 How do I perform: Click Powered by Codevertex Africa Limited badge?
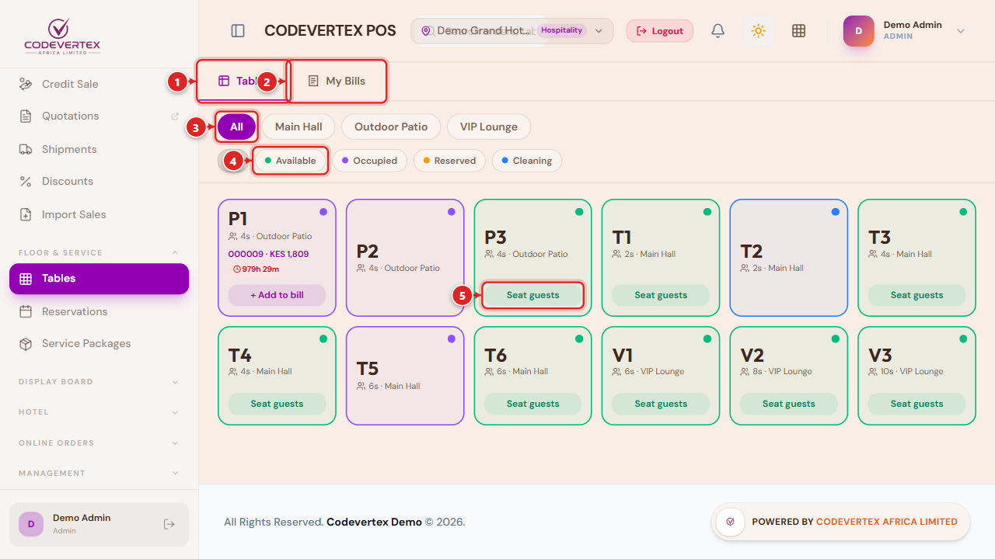coord(841,522)
